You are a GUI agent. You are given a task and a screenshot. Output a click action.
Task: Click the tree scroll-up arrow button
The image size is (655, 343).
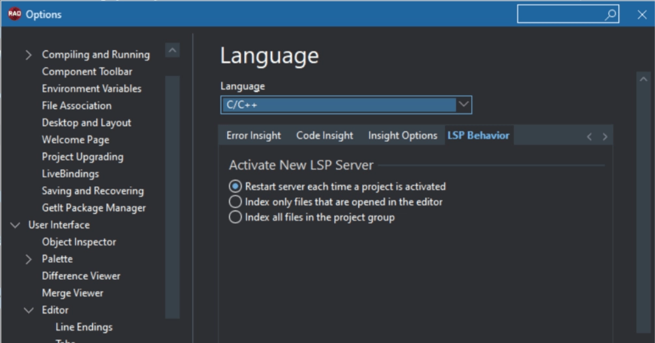pos(172,51)
